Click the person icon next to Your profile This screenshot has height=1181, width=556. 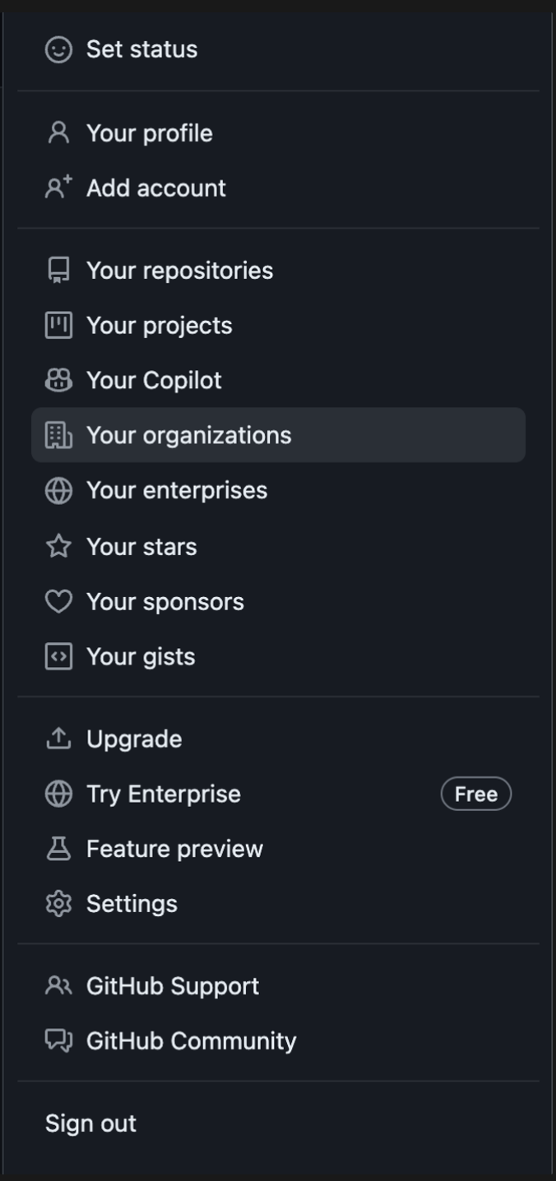(58, 133)
